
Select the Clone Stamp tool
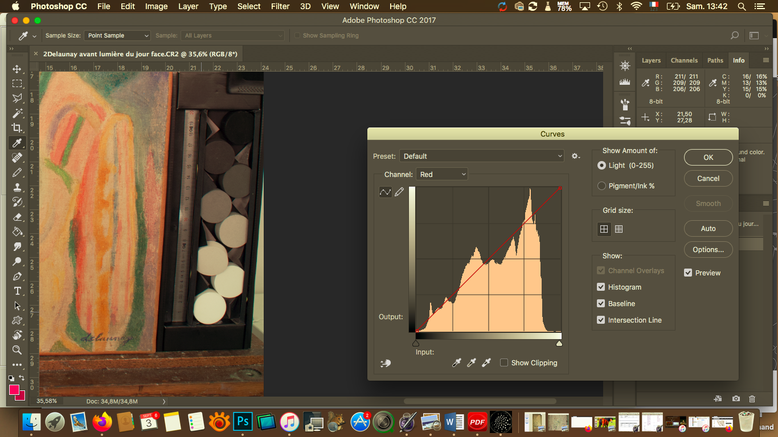coord(17,187)
